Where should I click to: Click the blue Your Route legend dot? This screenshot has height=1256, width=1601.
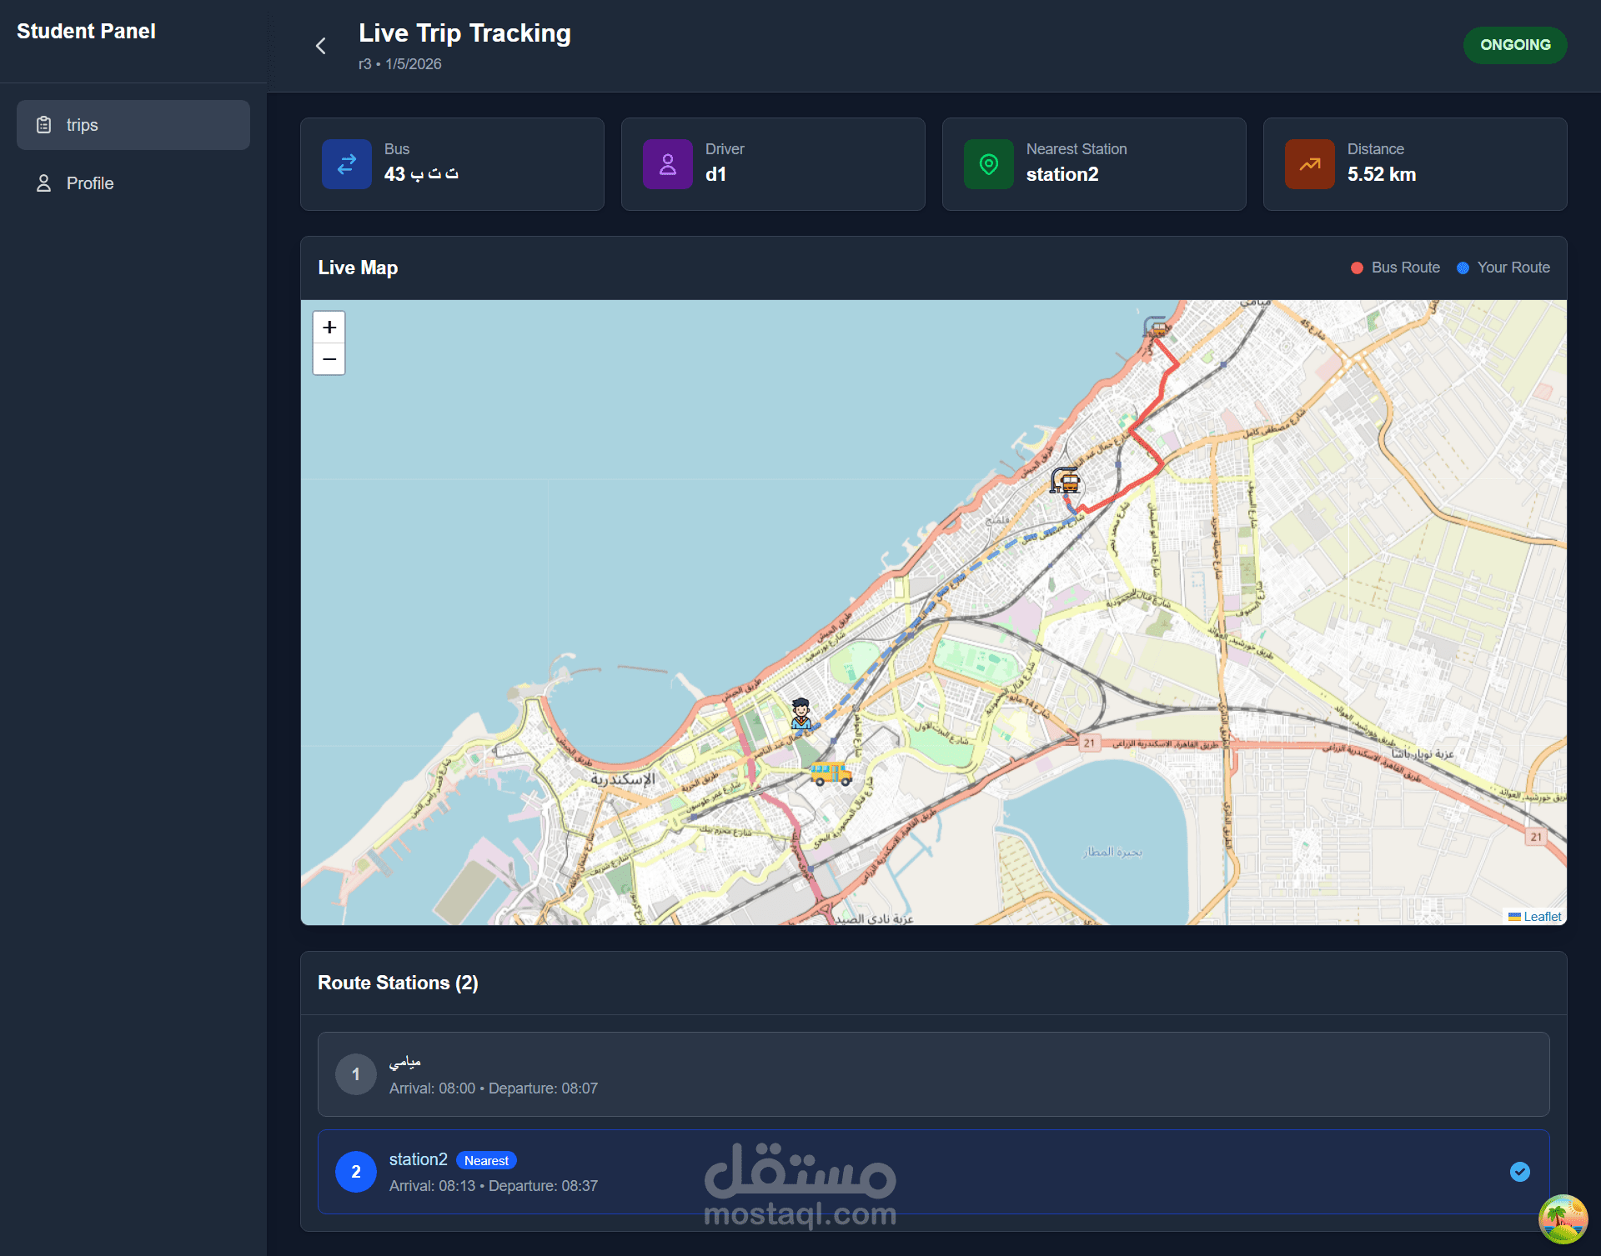coord(1463,268)
